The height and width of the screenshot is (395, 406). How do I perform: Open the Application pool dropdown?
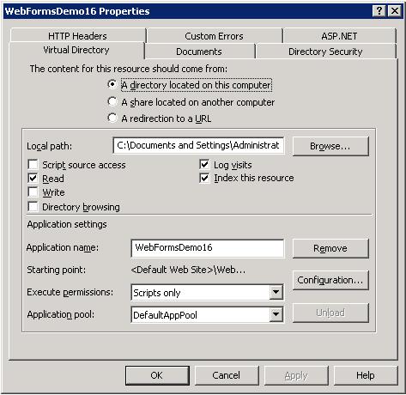276,314
